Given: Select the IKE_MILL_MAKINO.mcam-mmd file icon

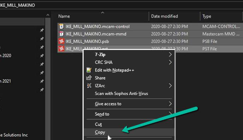Looking at the screenshot, I should coord(61,34).
